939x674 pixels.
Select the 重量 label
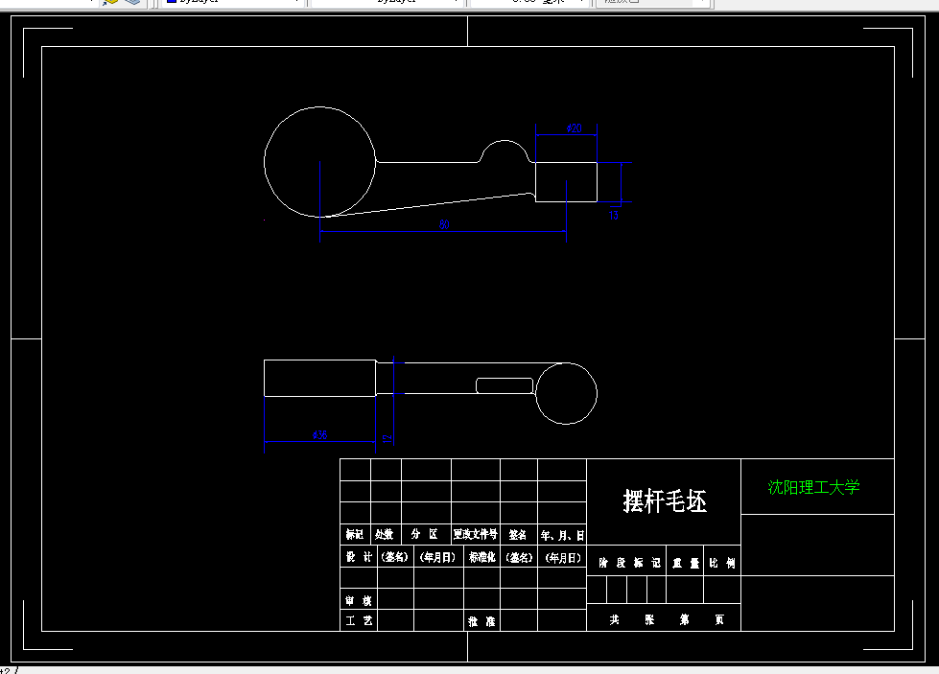click(686, 563)
